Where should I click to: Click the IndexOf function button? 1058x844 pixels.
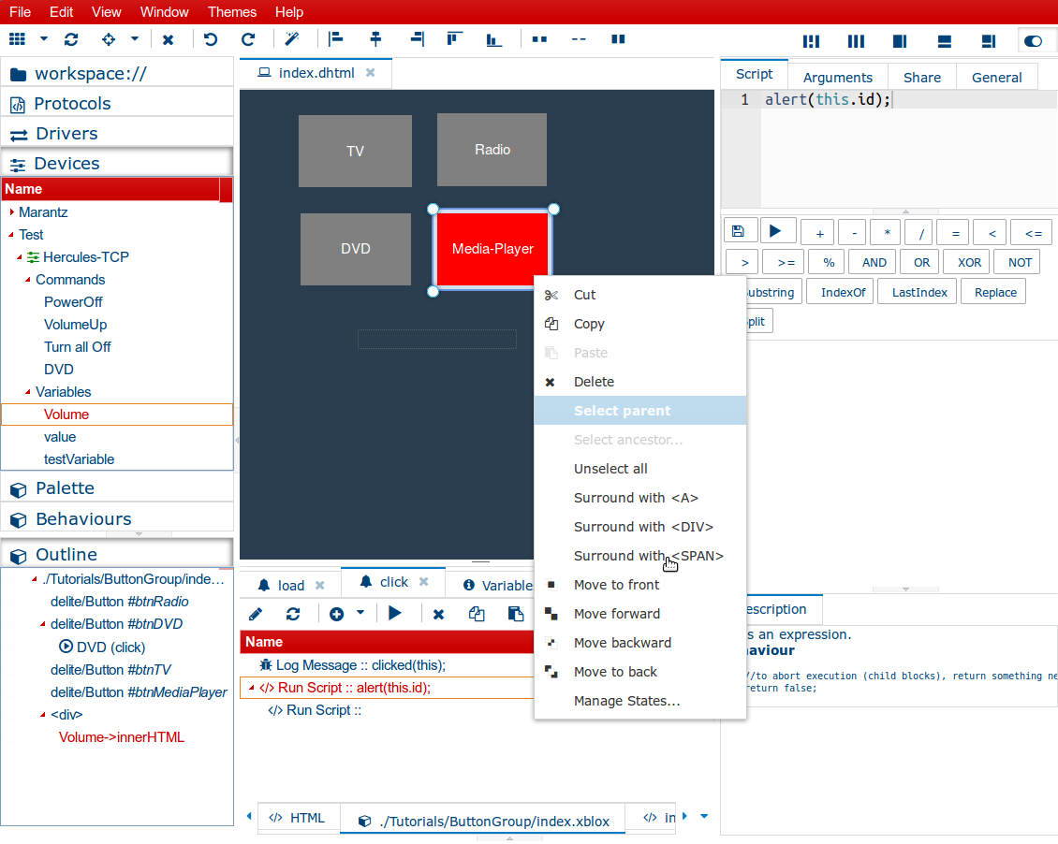click(843, 293)
